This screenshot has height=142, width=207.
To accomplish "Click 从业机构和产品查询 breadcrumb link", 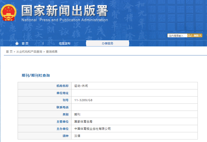I will click(29, 52).
